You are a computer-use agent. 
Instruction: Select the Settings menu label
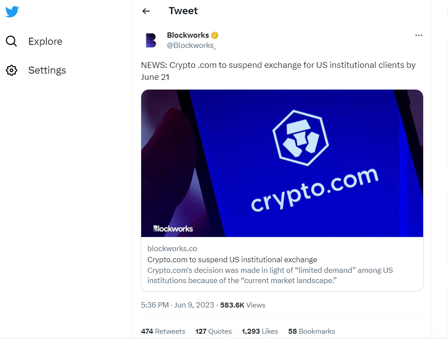47,70
